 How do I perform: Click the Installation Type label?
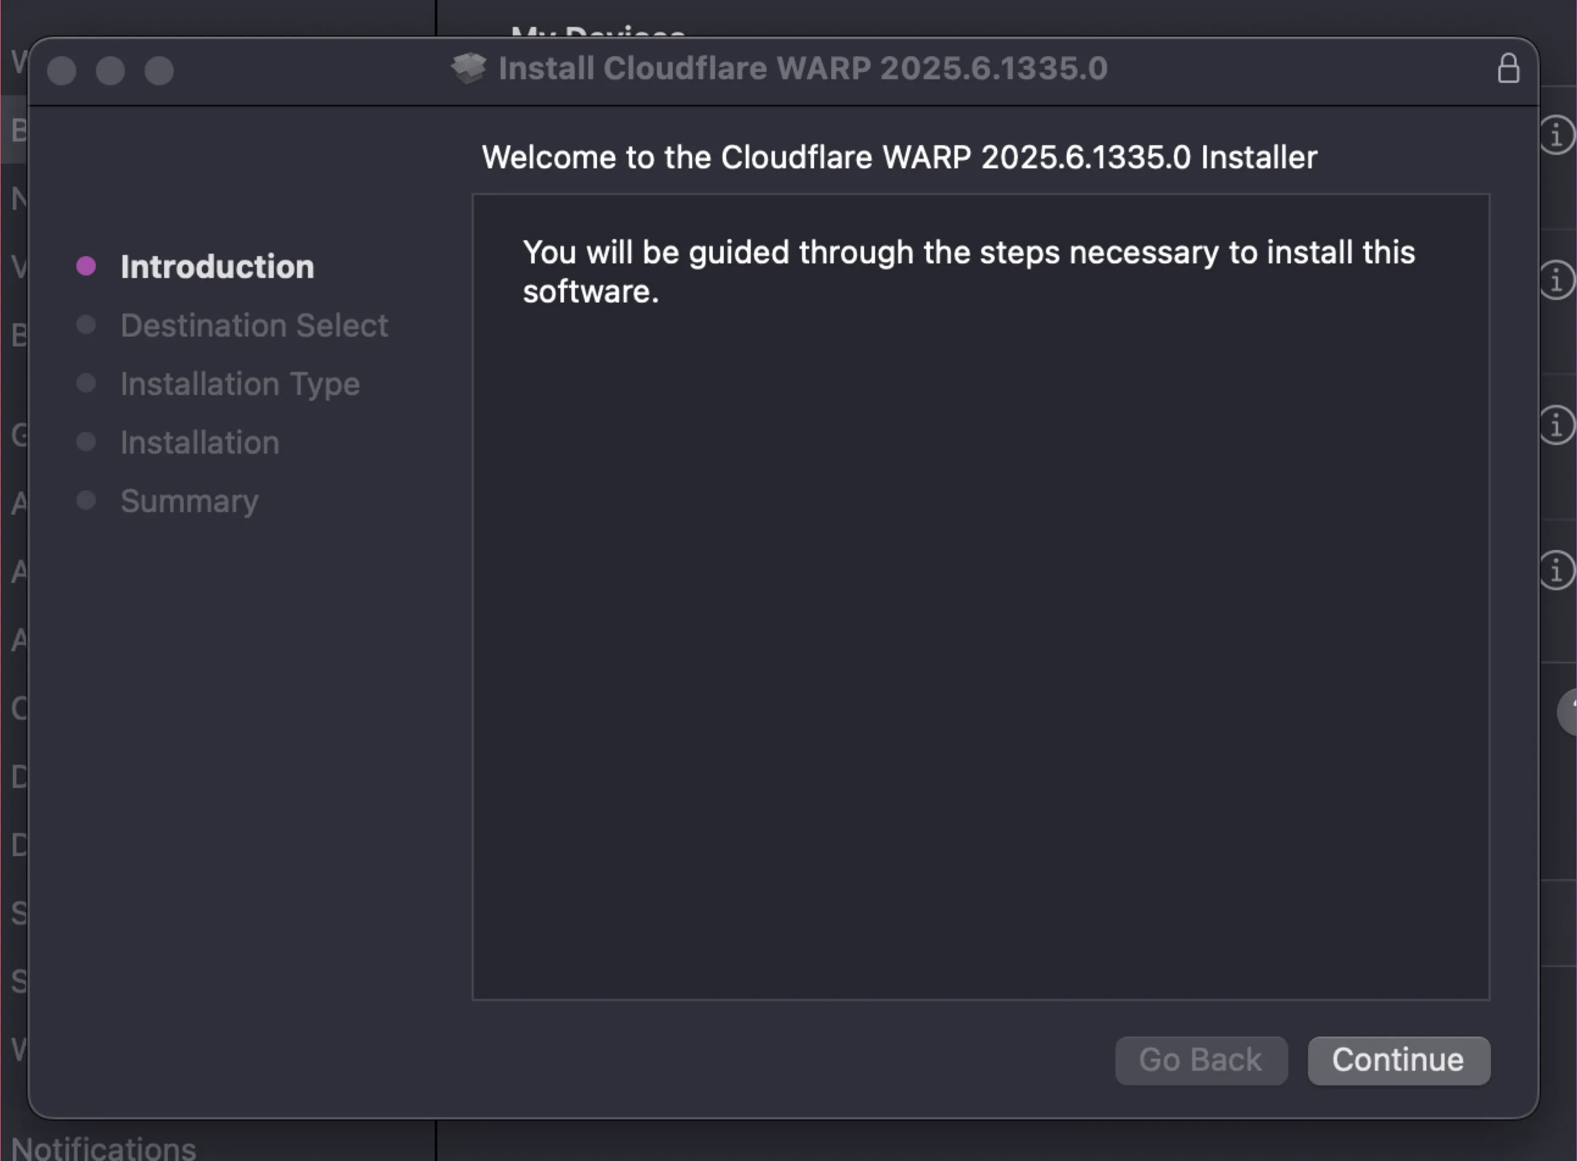coord(239,383)
